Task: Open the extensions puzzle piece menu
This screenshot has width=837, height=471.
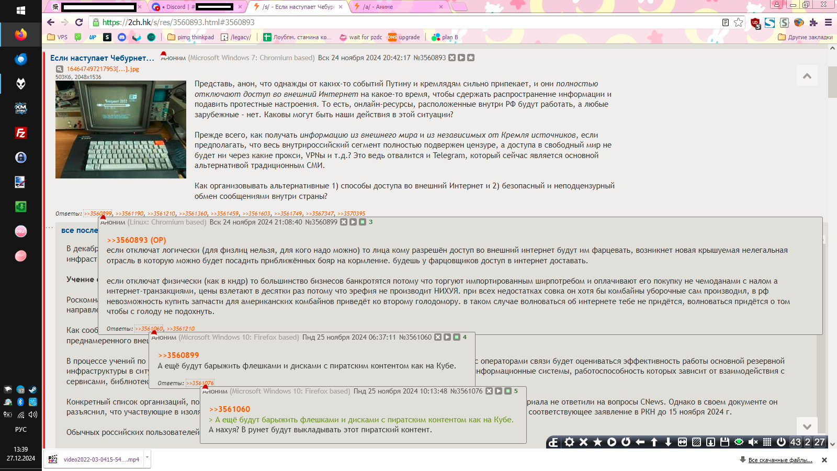Action: 813,23
